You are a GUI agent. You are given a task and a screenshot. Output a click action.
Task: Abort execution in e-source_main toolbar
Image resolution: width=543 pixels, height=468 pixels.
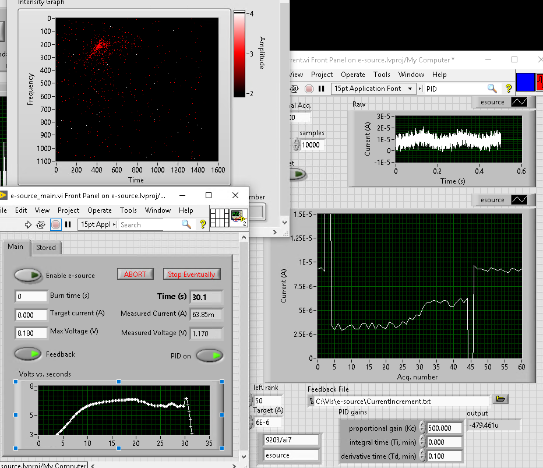click(x=56, y=224)
